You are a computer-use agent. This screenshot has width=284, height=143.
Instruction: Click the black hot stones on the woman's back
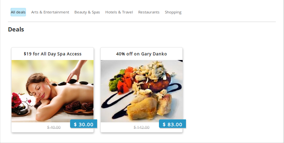coord(72,82)
